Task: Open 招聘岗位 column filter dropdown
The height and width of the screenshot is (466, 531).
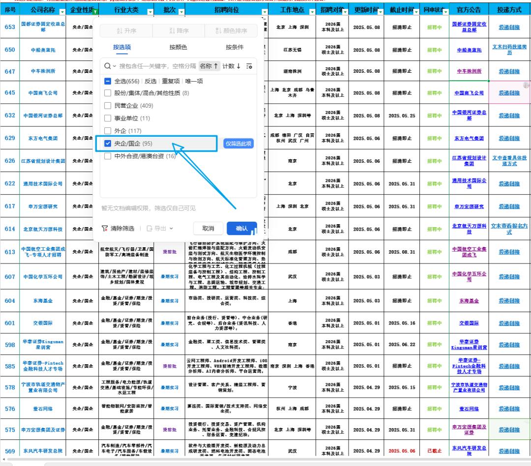Action: tap(265, 12)
